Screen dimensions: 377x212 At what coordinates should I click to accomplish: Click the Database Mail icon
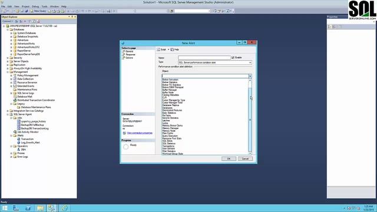[15, 97]
